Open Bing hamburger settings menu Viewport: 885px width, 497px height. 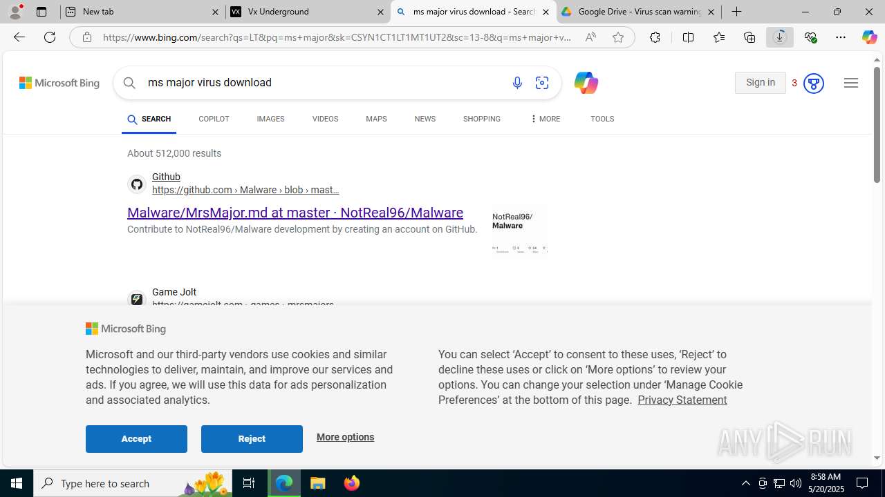click(x=851, y=83)
